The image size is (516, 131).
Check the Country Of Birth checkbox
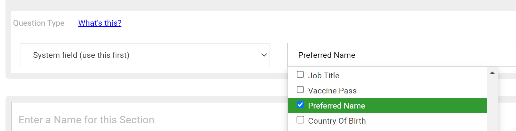point(300,120)
